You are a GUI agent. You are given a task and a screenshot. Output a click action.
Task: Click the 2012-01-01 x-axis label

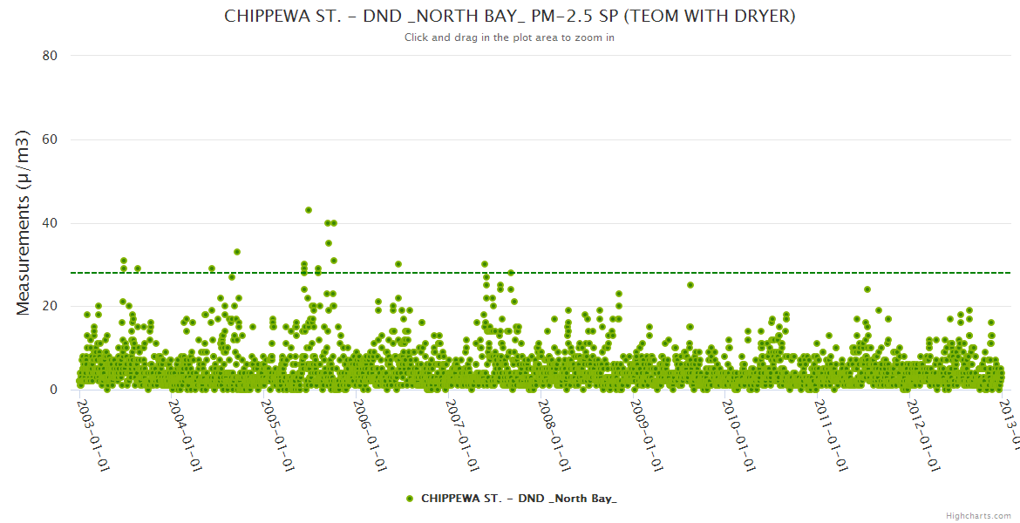pyautogui.click(x=922, y=434)
